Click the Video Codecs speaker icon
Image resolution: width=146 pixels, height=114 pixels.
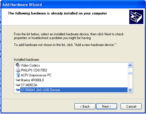click(x=18, y=65)
